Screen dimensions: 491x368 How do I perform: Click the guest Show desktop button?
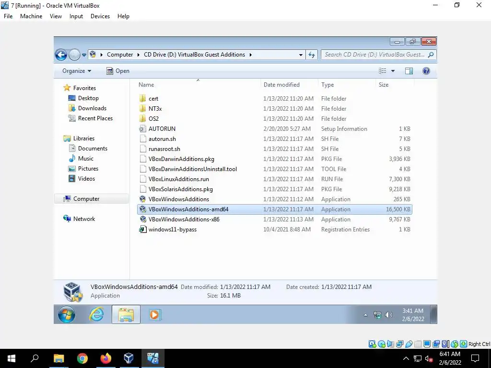(x=433, y=314)
